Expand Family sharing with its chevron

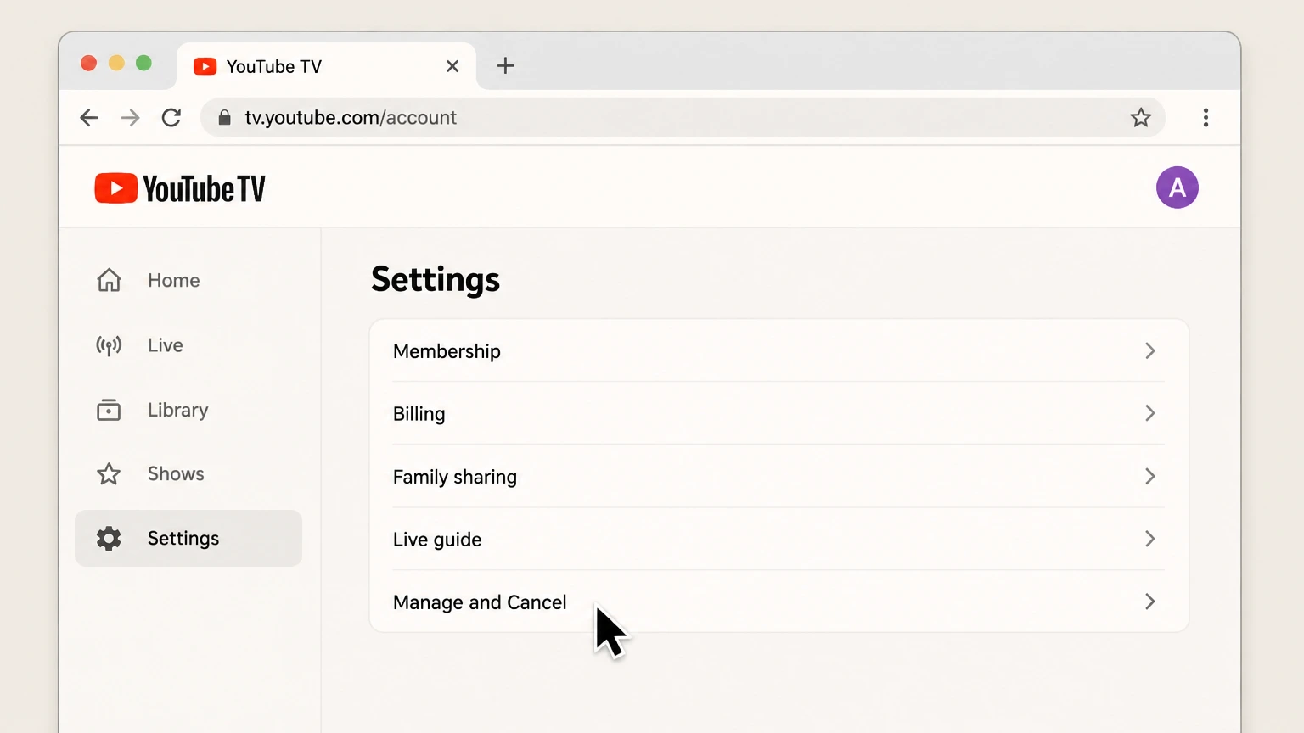pyautogui.click(x=1150, y=476)
